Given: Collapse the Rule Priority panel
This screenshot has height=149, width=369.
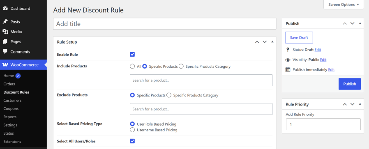Looking at the screenshot, I should [x=360, y=104].
